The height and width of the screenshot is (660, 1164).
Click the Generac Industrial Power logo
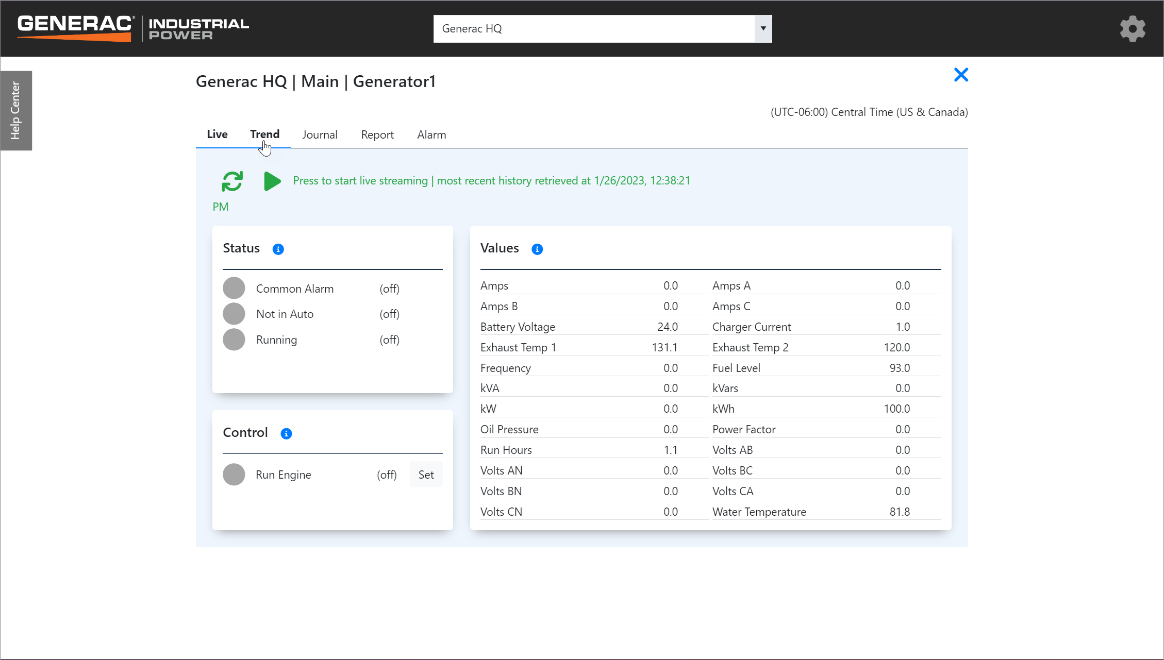click(x=133, y=28)
